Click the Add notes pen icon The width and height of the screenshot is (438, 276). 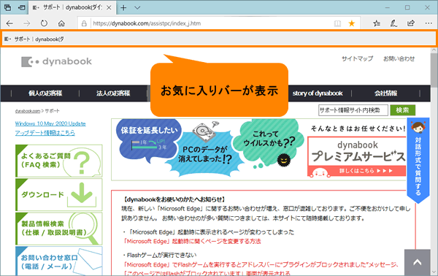click(393, 23)
